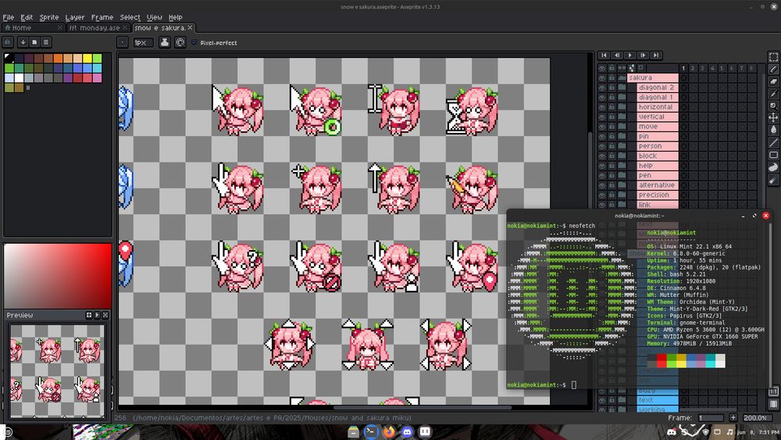
Task: Pick the yellow palette swatch
Action: point(87,59)
